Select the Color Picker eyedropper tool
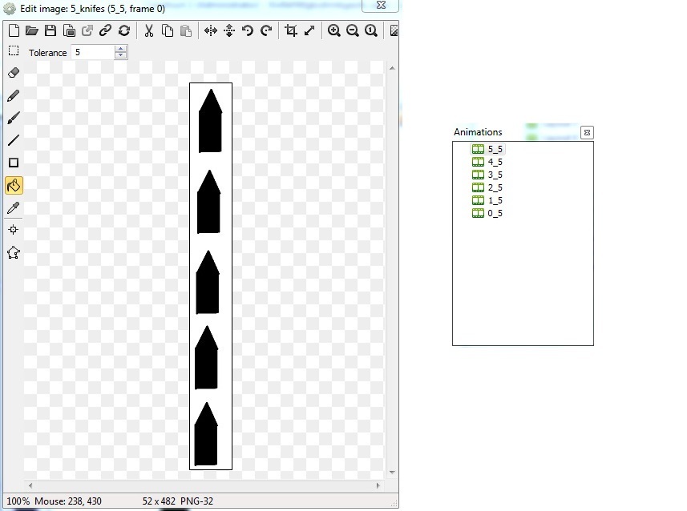 [x=13, y=208]
